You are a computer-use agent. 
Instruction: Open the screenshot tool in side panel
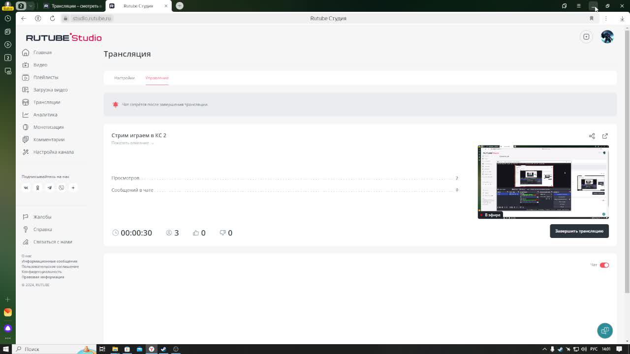click(8, 71)
